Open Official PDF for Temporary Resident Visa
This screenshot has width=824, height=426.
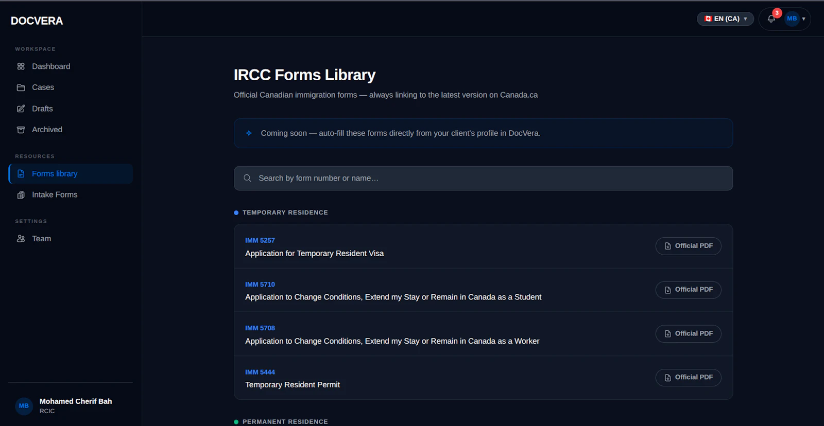pos(688,246)
